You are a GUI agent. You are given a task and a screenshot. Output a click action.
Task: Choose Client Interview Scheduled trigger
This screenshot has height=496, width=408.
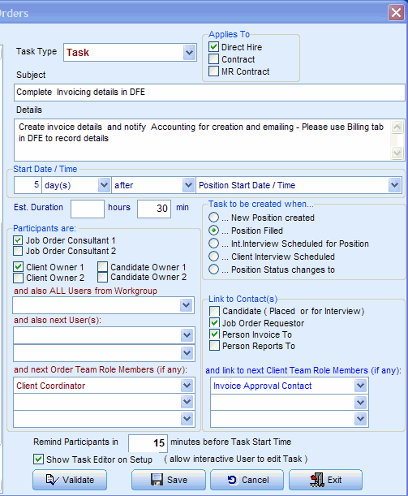213,257
